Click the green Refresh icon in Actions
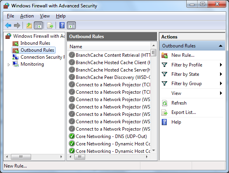 click(x=164, y=103)
